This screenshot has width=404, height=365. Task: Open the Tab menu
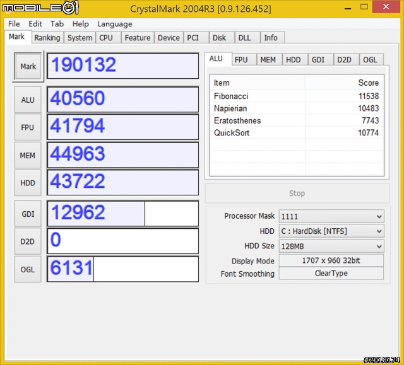click(57, 24)
